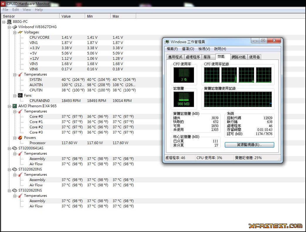Click the first ST3320620NS hard drive icon

15,169
